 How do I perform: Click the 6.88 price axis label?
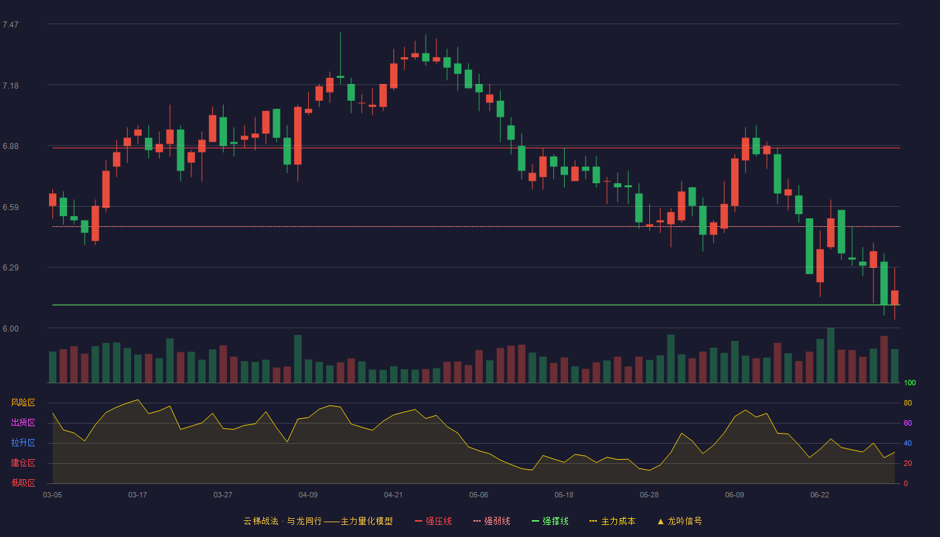coord(11,146)
